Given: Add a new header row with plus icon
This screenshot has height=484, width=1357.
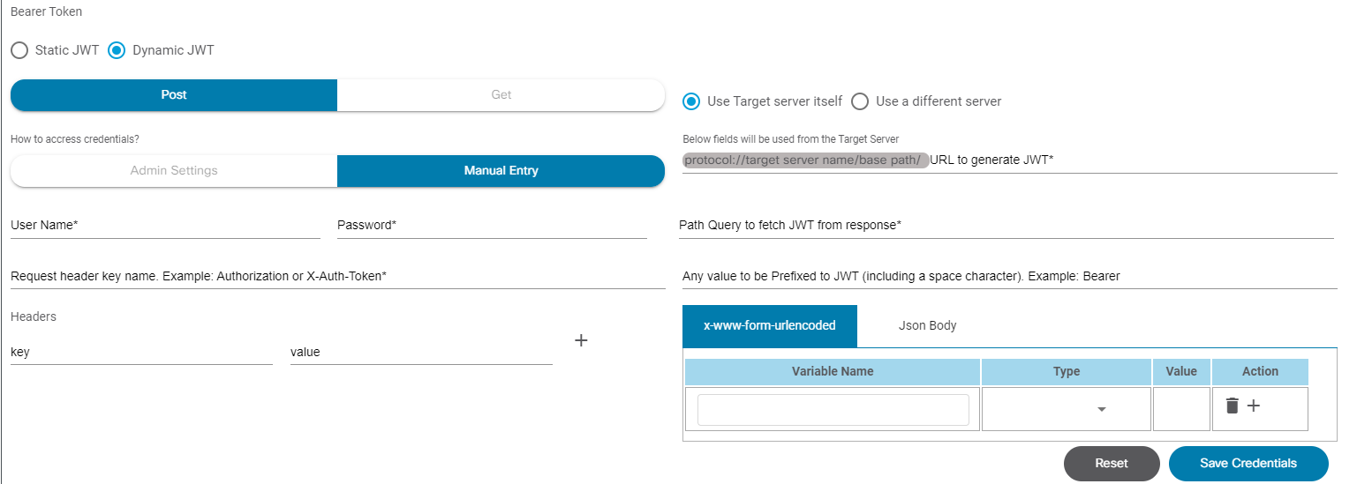Looking at the screenshot, I should click(x=581, y=340).
